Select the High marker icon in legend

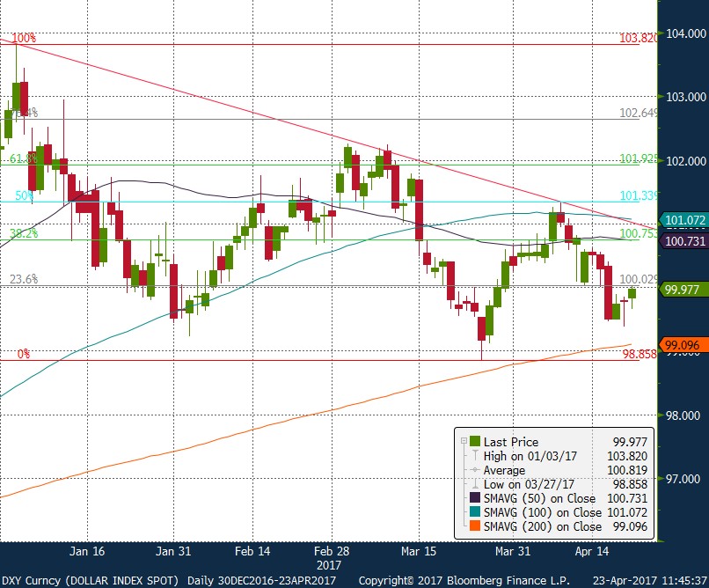click(x=475, y=456)
